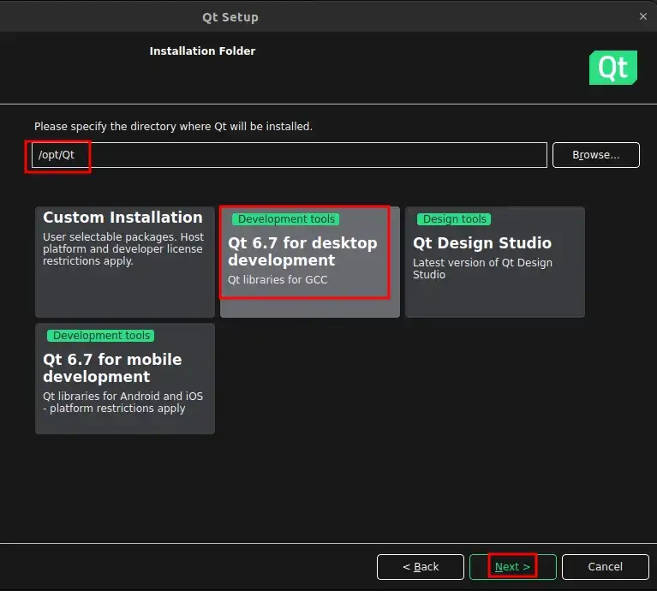This screenshot has height=591, width=657.
Task: Go back with the Back button
Action: (x=421, y=567)
